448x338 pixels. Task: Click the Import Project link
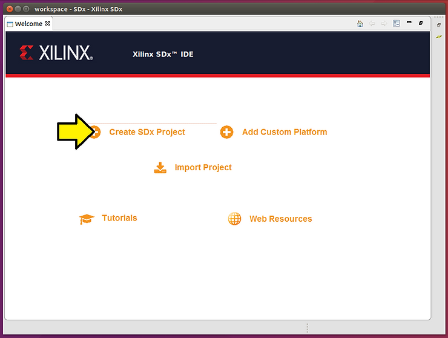(203, 167)
